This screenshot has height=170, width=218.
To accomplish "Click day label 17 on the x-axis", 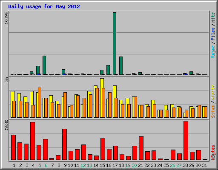I will [115, 165].
